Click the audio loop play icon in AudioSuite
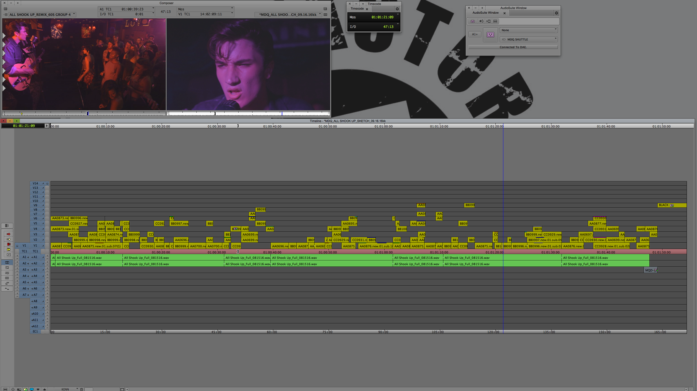Viewport: 697px width, 391px height. [x=481, y=21]
